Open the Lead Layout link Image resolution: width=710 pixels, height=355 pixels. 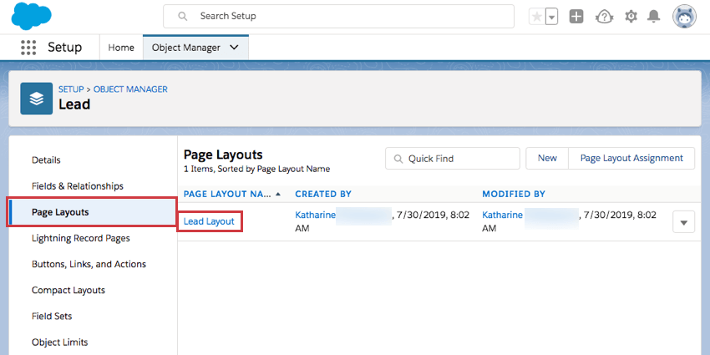209,221
